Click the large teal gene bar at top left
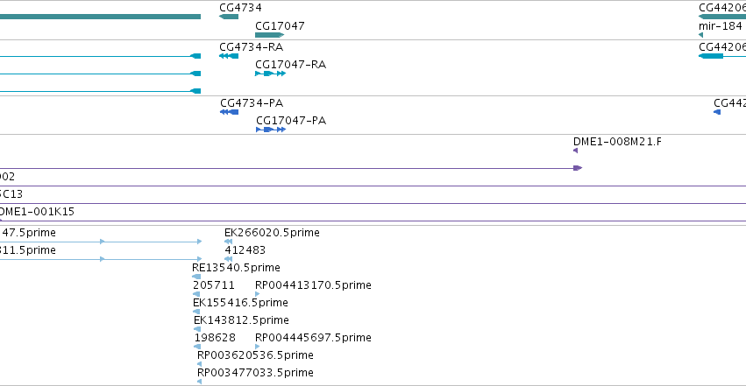746x386 pixels. 100,17
